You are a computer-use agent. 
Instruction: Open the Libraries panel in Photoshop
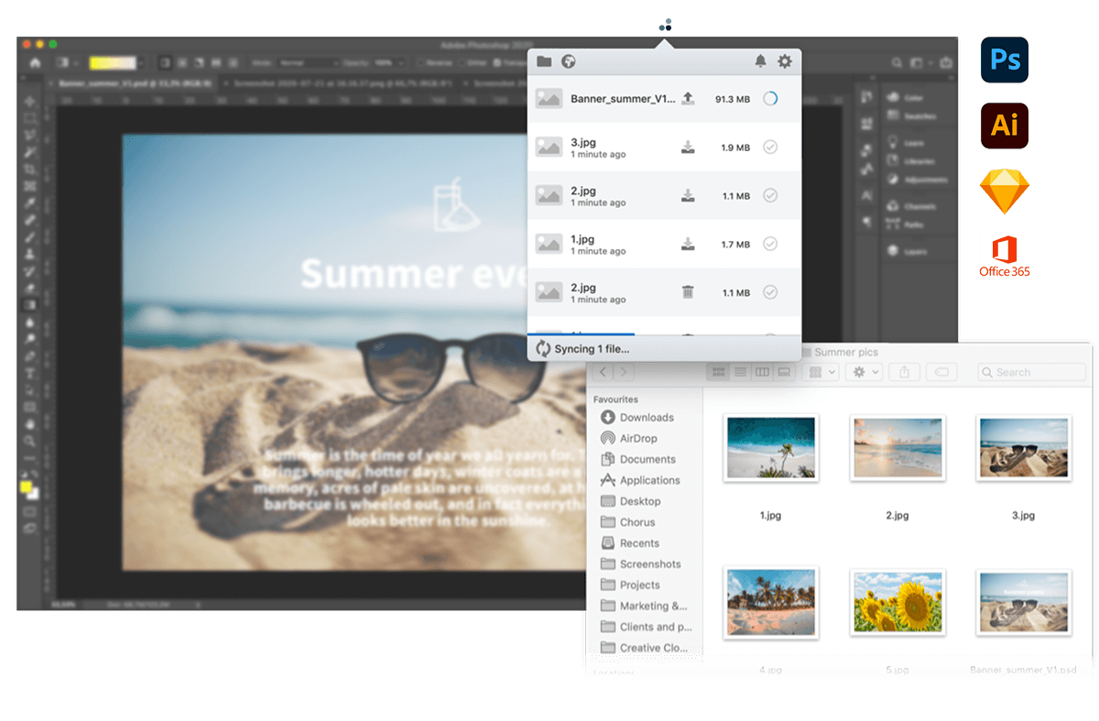[x=909, y=161]
